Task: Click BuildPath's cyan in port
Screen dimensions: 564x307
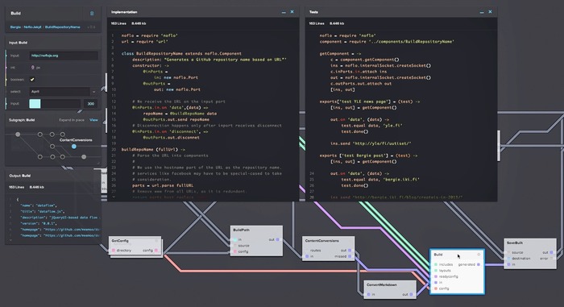Action: pyautogui.click(x=235, y=239)
